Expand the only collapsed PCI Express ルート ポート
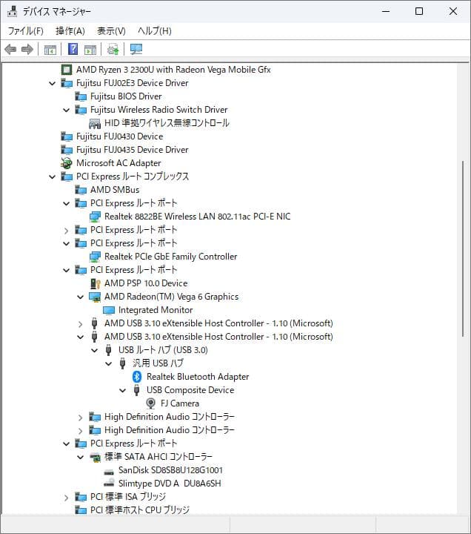The height and width of the screenshot is (534, 471). [x=67, y=230]
